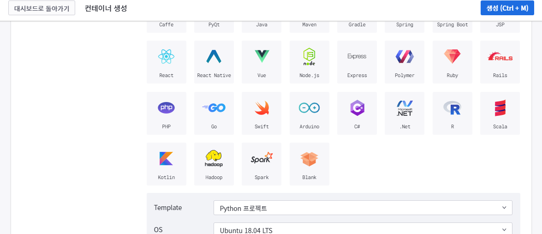542x234 pixels.
Task: Choose the Kotlin stack icon
Action: pyautogui.click(x=166, y=159)
